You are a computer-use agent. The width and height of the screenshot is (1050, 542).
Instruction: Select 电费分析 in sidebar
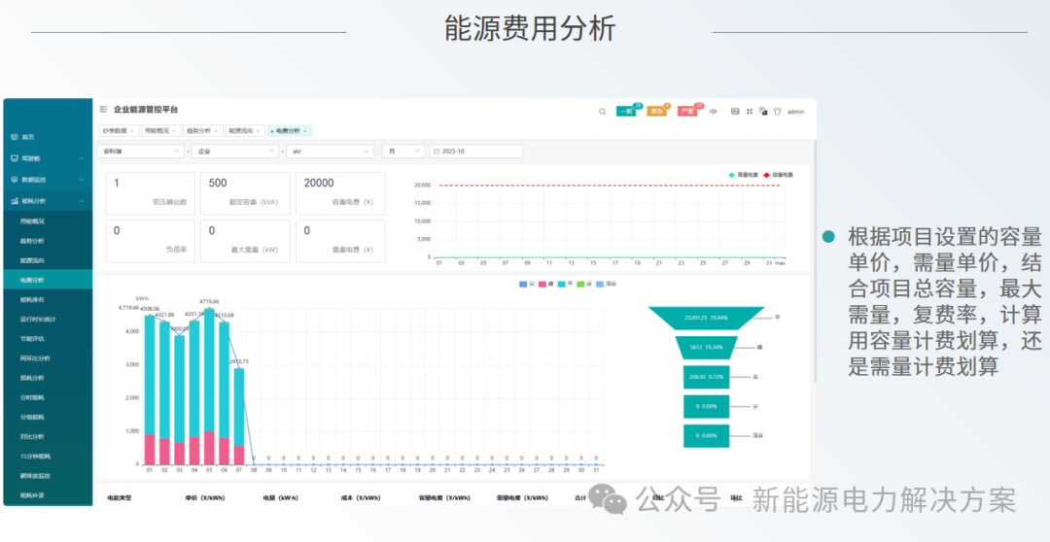pyautogui.click(x=48, y=280)
